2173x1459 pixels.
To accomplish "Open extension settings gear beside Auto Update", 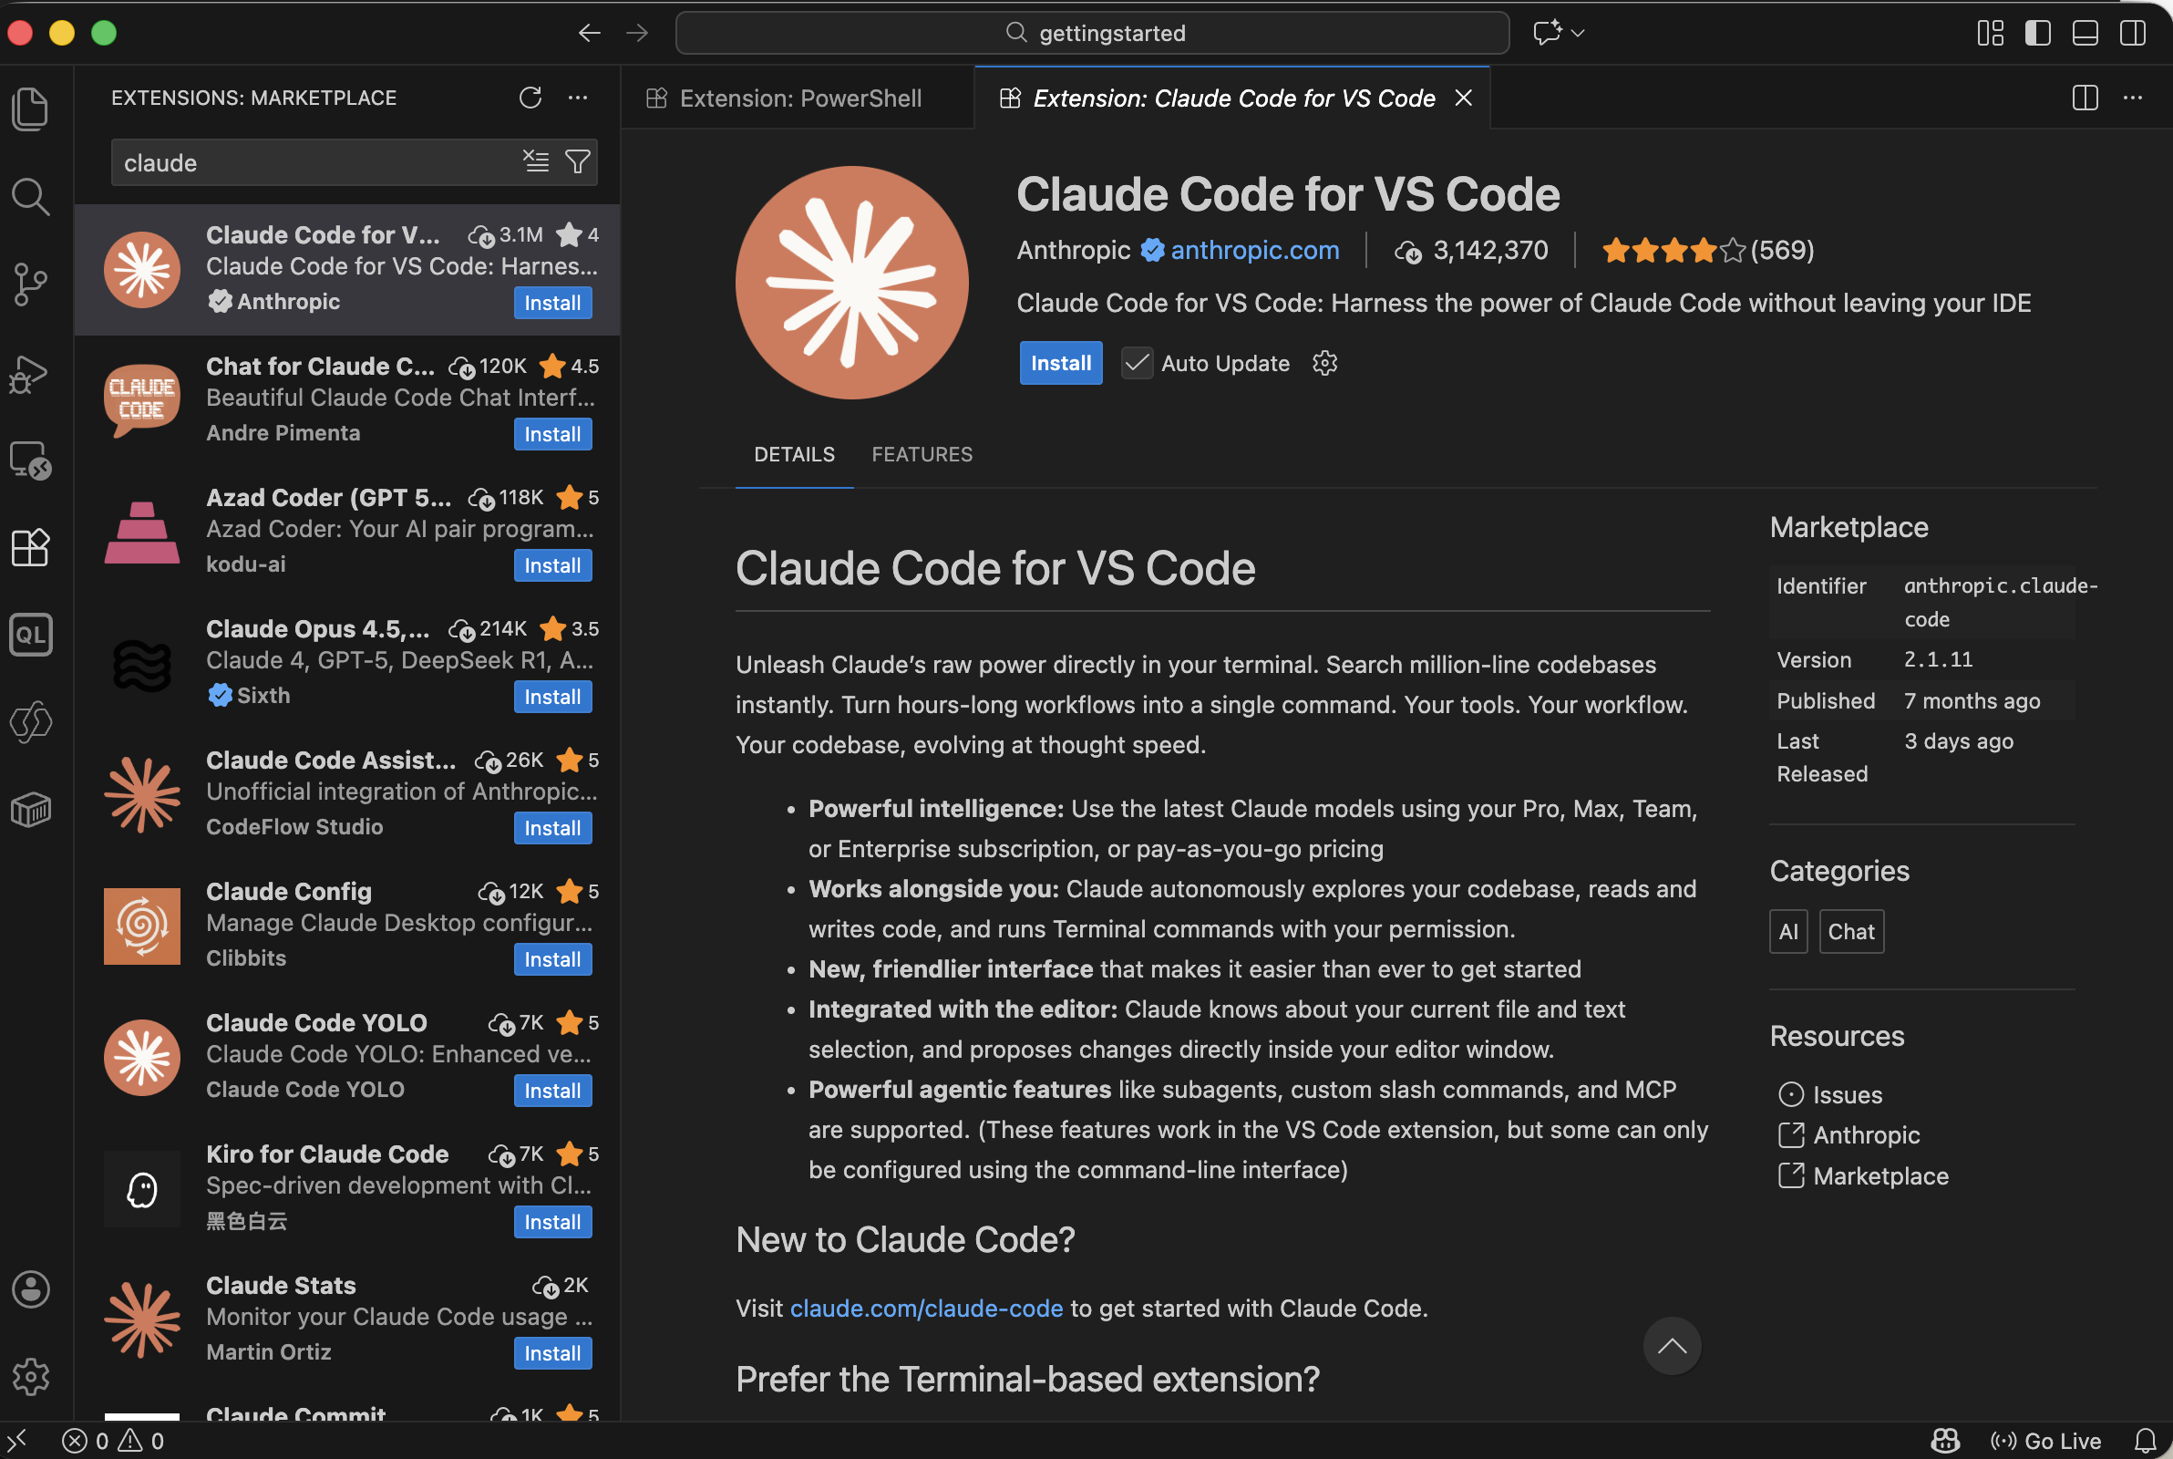I will (1324, 363).
